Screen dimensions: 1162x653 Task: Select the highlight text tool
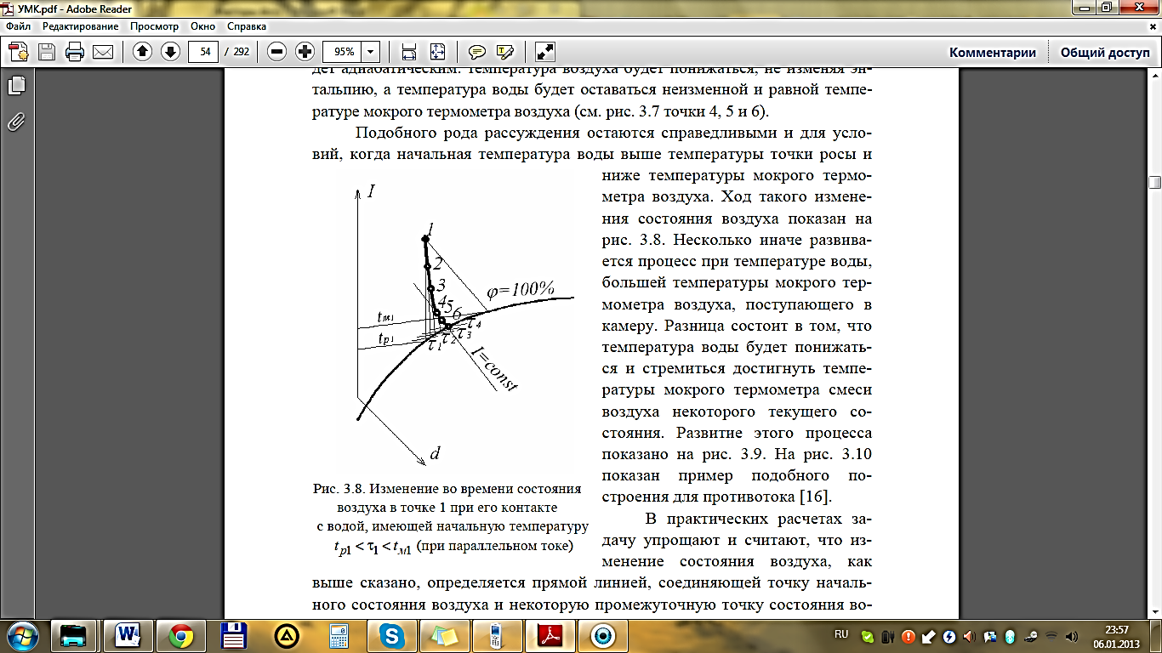[x=505, y=52]
